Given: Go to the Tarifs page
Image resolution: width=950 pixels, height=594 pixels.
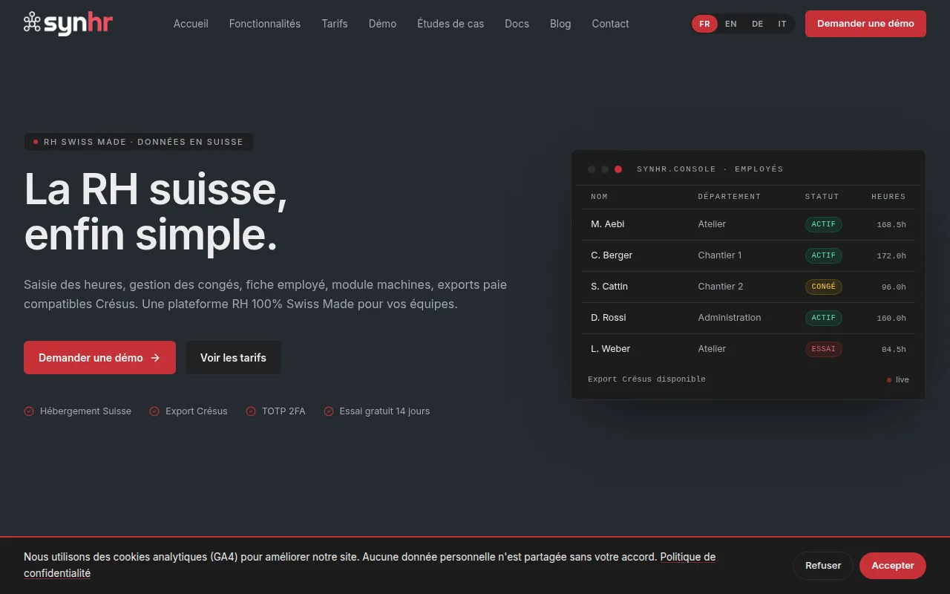Looking at the screenshot, I should pyautogui.click(x=335, y=24).
